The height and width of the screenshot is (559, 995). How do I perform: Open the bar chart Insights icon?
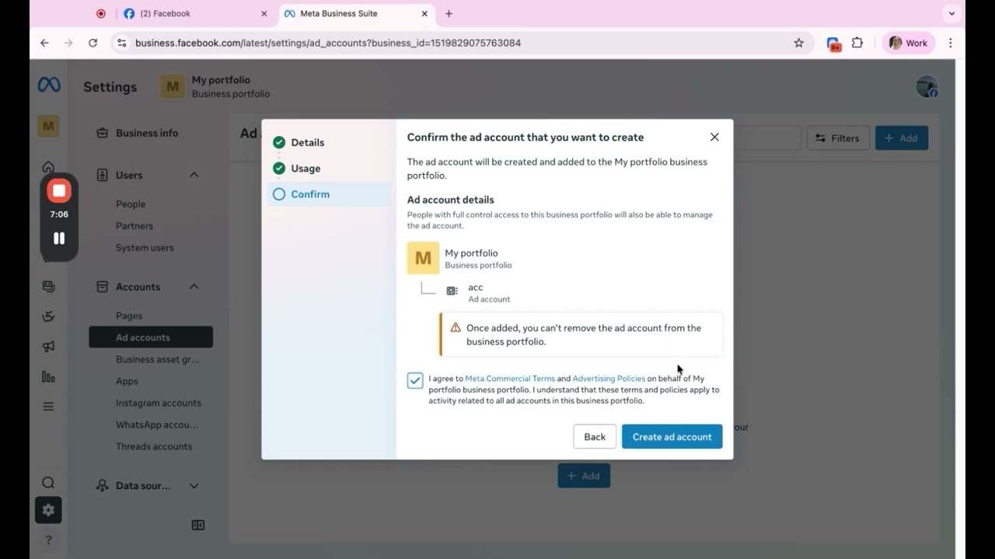48,377
